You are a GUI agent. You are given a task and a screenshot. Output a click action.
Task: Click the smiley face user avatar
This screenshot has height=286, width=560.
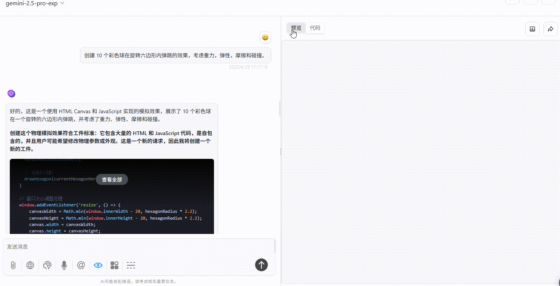click(265, 37)
